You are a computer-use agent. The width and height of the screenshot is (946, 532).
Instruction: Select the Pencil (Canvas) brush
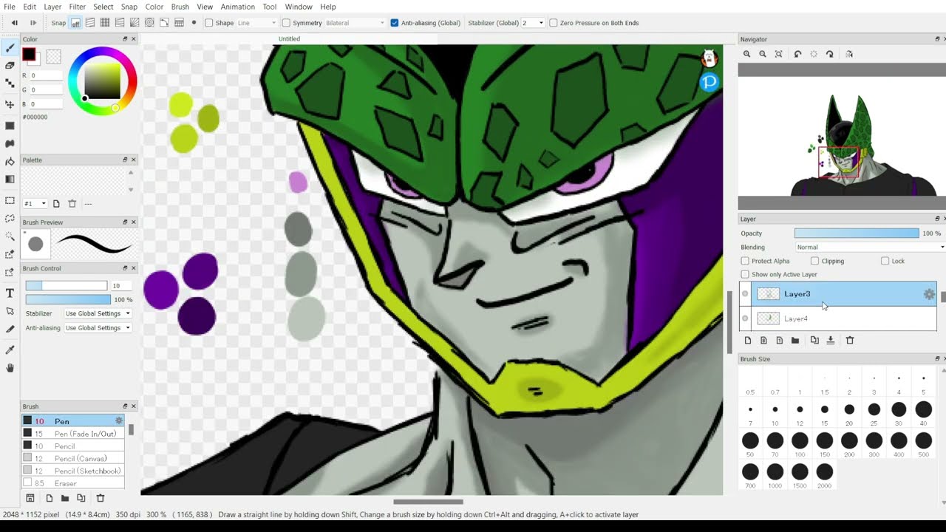click(73, 458)
